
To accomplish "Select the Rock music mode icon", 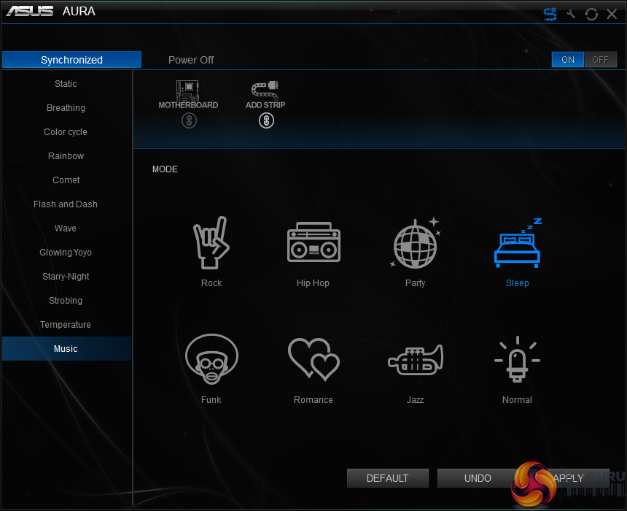I will (211, 242).
